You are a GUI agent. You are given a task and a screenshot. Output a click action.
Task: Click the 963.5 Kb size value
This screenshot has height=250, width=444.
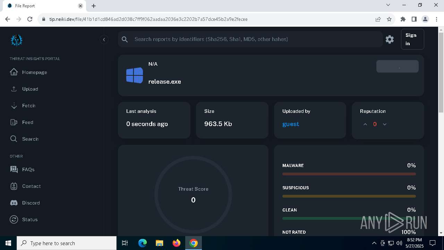218,124
